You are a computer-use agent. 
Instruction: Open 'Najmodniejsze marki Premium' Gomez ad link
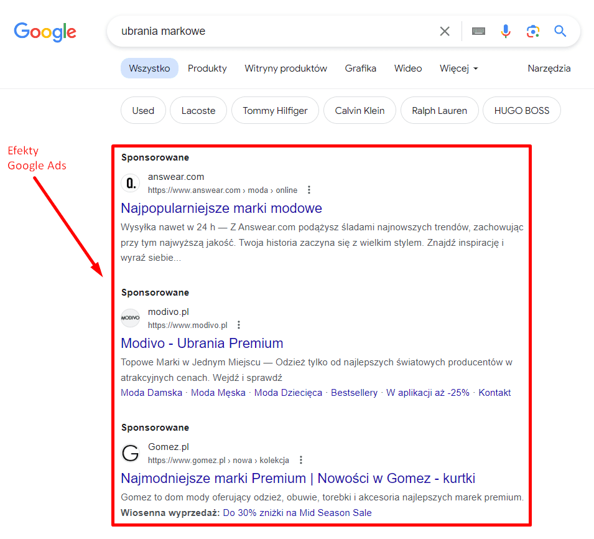click(298, 478)
